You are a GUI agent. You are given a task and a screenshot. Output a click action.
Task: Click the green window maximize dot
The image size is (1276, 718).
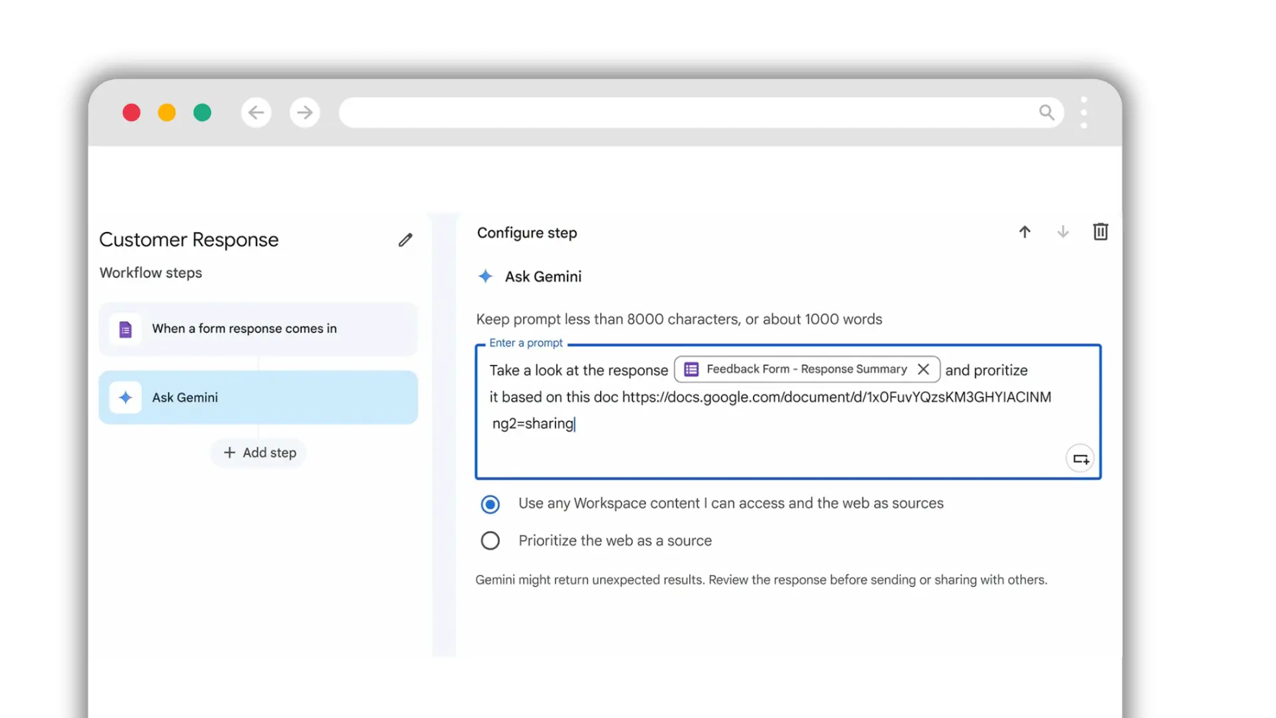tap(202, 112)
